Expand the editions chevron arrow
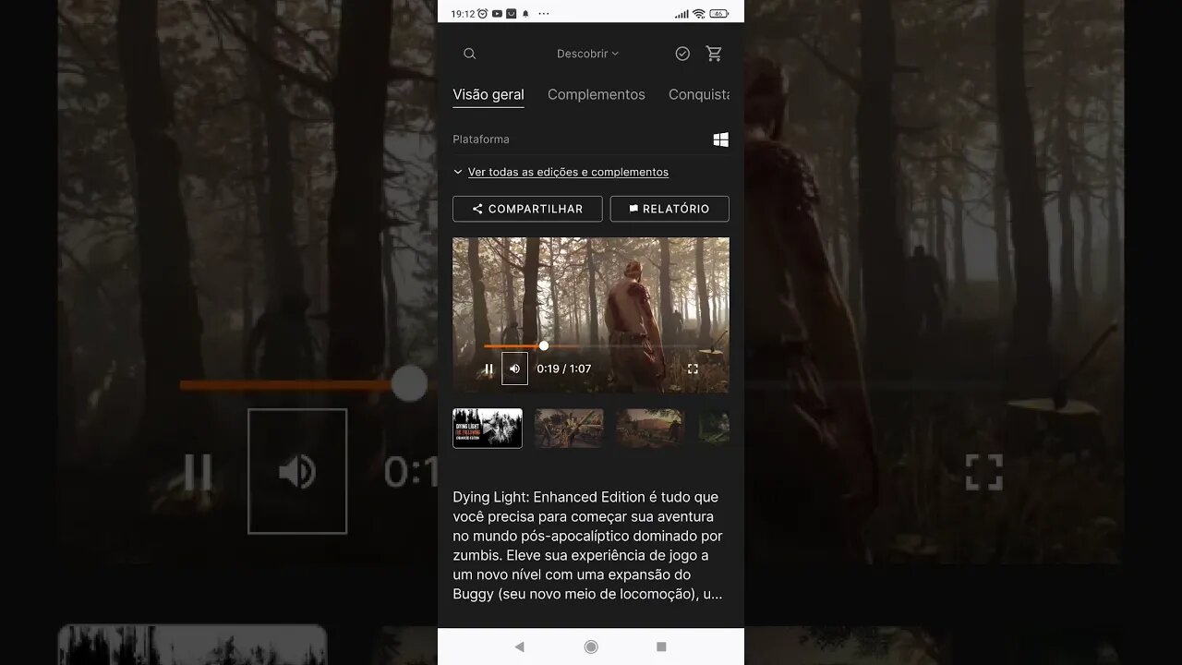Image resolution: width=1182 pixels, height=665 pixels. pyautogui.click(x=458, y=172)
